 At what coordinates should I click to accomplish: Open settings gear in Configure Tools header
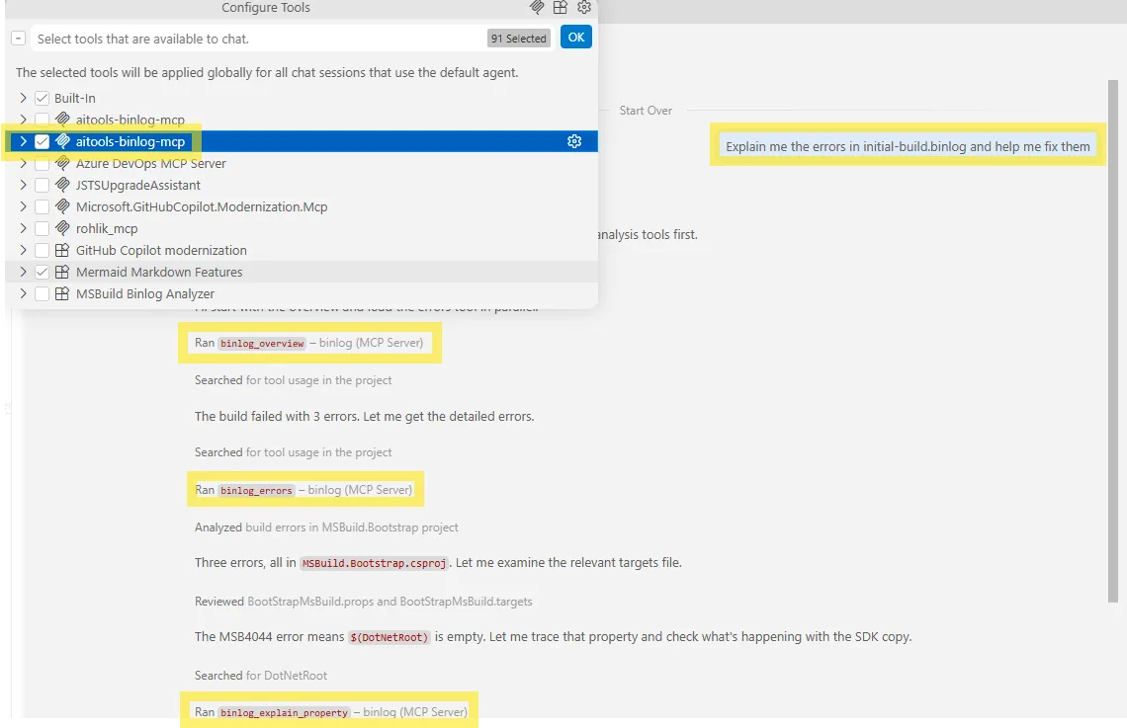point(583,7)
